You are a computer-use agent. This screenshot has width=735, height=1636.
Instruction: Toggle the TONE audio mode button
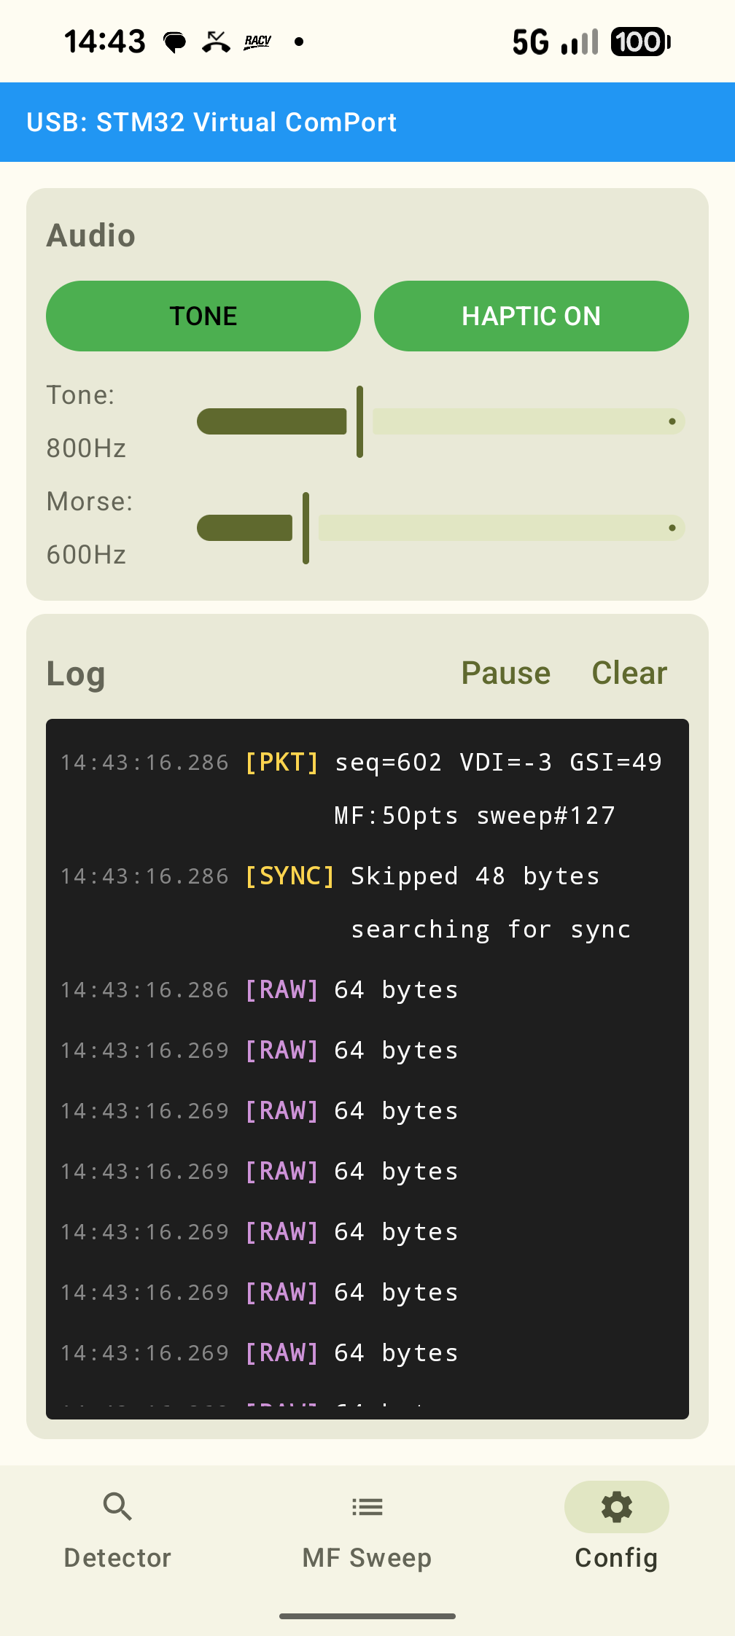(x=203, y=316)
